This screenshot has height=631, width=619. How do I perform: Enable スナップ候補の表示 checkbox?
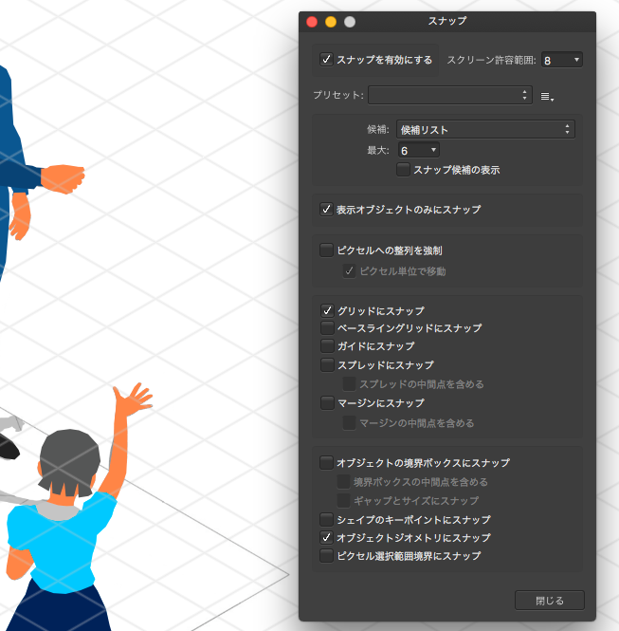click(403, 170)
